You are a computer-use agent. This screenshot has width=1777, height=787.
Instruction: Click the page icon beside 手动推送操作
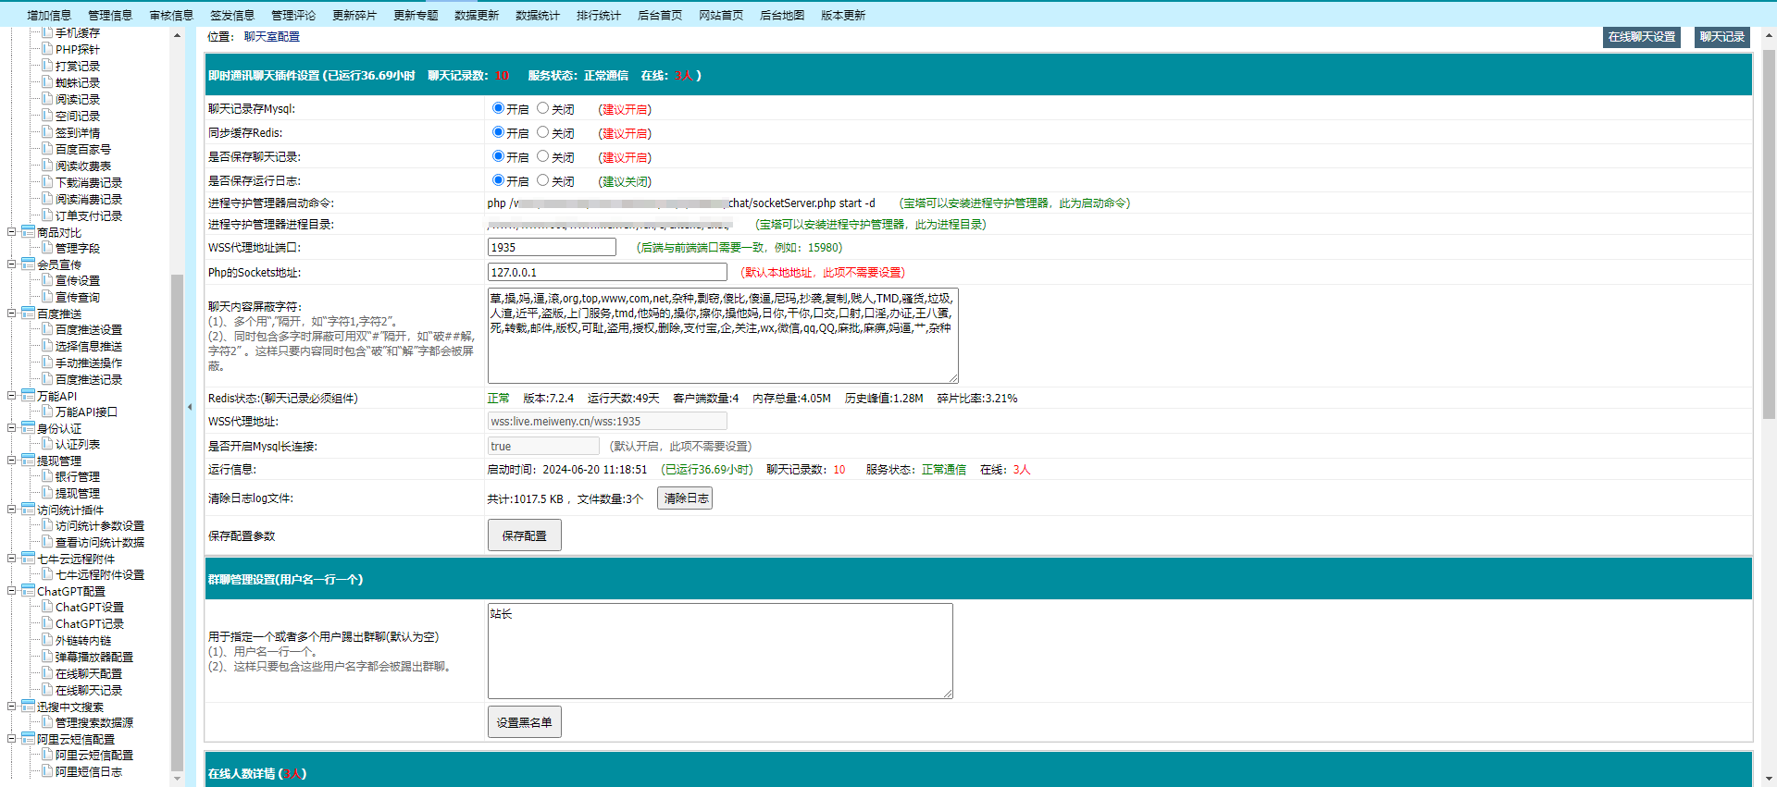[47, 363]
